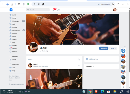Screen dimensions: 130x94
Task: Open Brave browser from the taskbar
Action: pyautogui.click(x=96, y=91)
